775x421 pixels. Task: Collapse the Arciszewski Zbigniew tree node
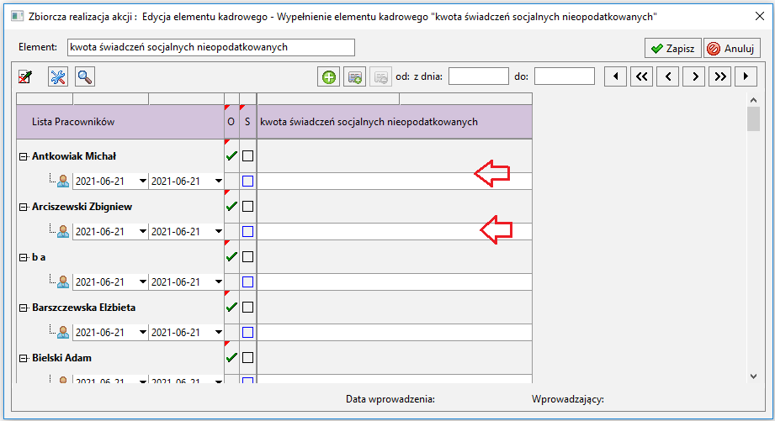coord(23,208)
